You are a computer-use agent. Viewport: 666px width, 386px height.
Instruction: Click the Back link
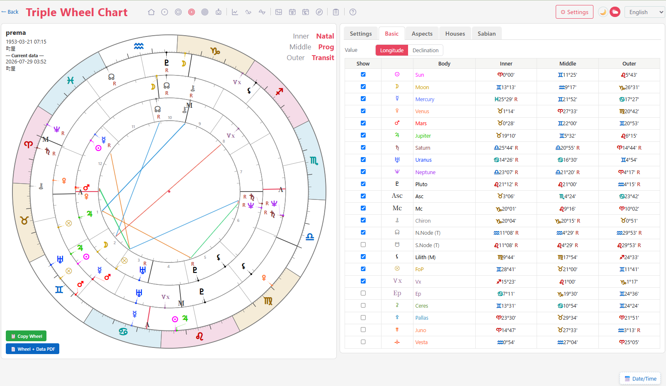point(10,12)
